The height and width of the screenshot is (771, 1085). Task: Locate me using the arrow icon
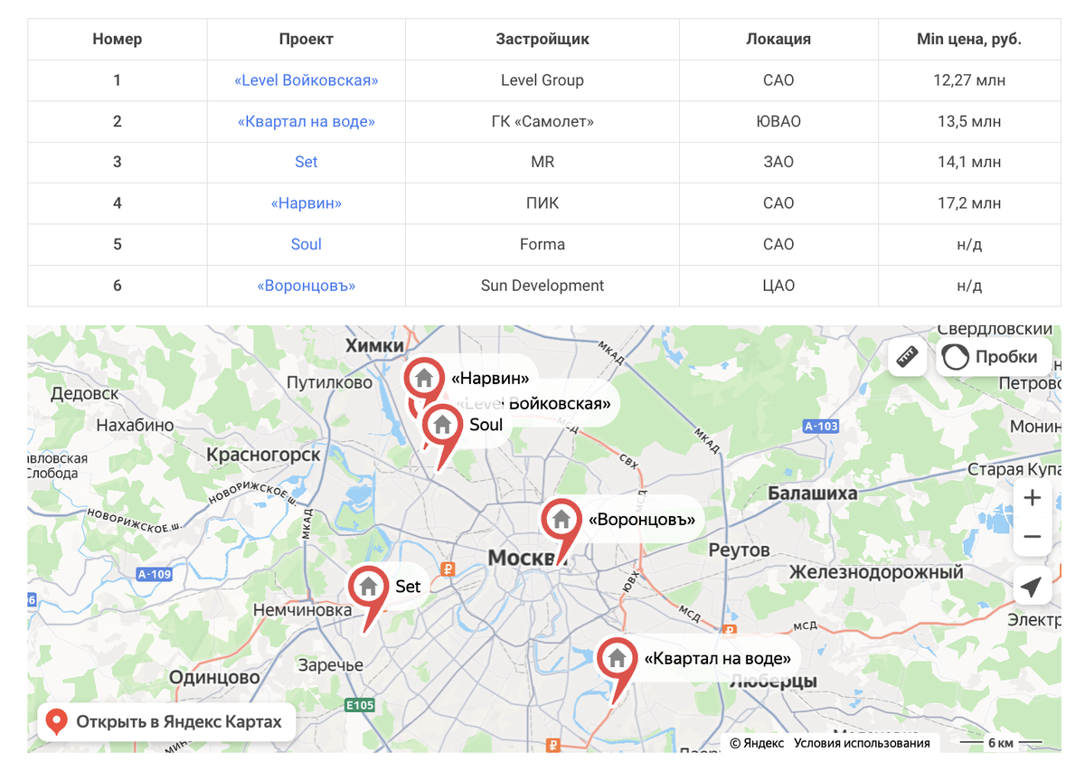point(1032,586)
